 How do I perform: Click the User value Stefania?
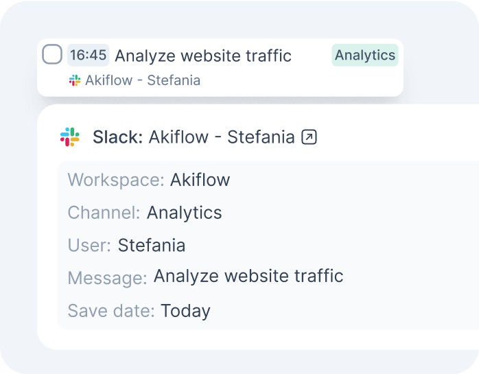(x=152, y=246)
